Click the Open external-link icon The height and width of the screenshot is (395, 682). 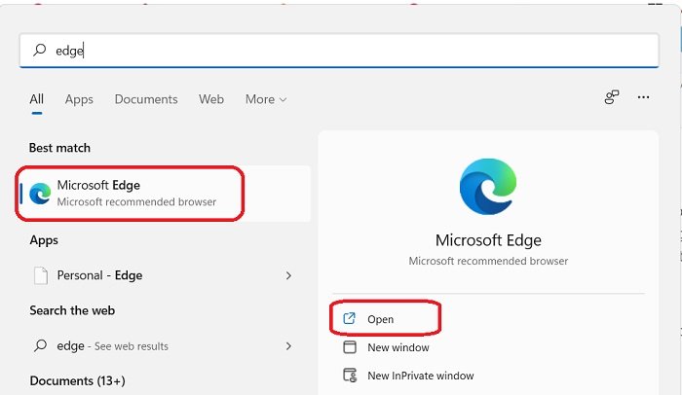349,318
